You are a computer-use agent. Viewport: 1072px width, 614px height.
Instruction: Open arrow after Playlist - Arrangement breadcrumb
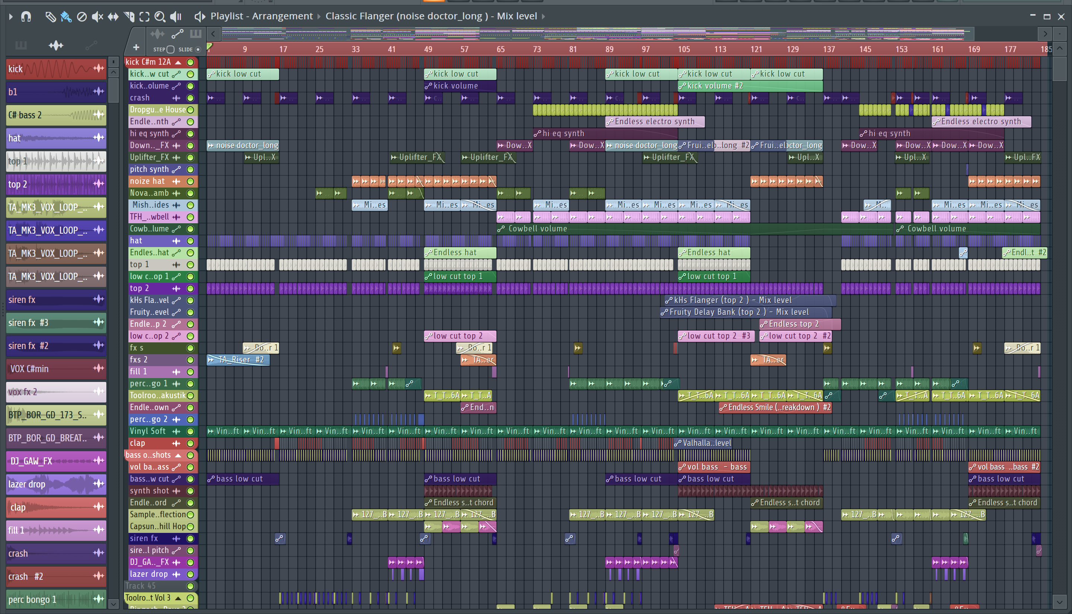tap(319, 16)
